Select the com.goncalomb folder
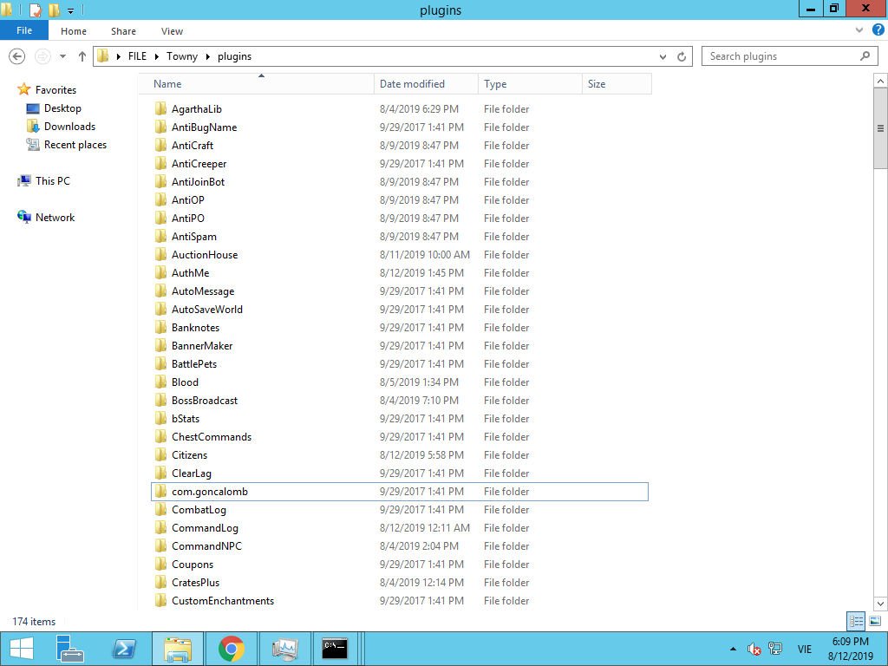The height and width of the screenshot is (666, 888). point(399,492)
